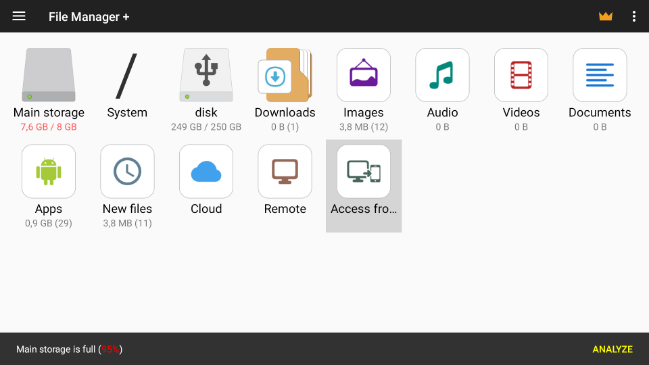Open the Documents category
The width and height of the screenshot is (649, 365).
point(600,76)
